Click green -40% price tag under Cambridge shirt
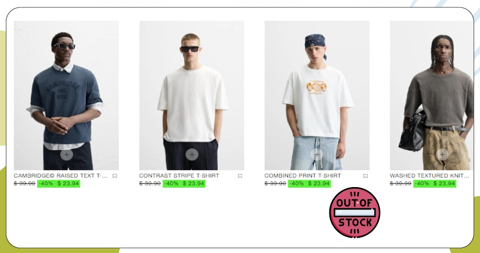 (x=46, y=183)
